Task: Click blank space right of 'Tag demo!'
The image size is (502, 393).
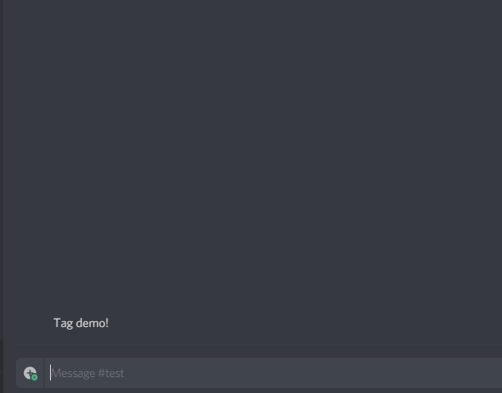Action: pyautogui.click(x=304, y=323)
